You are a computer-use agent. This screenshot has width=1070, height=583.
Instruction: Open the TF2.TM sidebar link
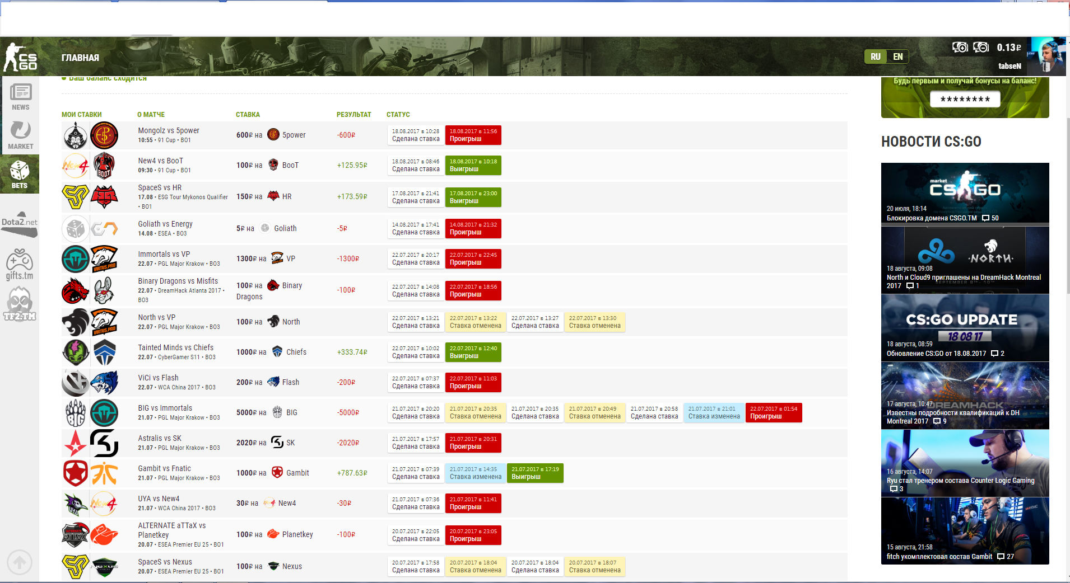[20, 304]
